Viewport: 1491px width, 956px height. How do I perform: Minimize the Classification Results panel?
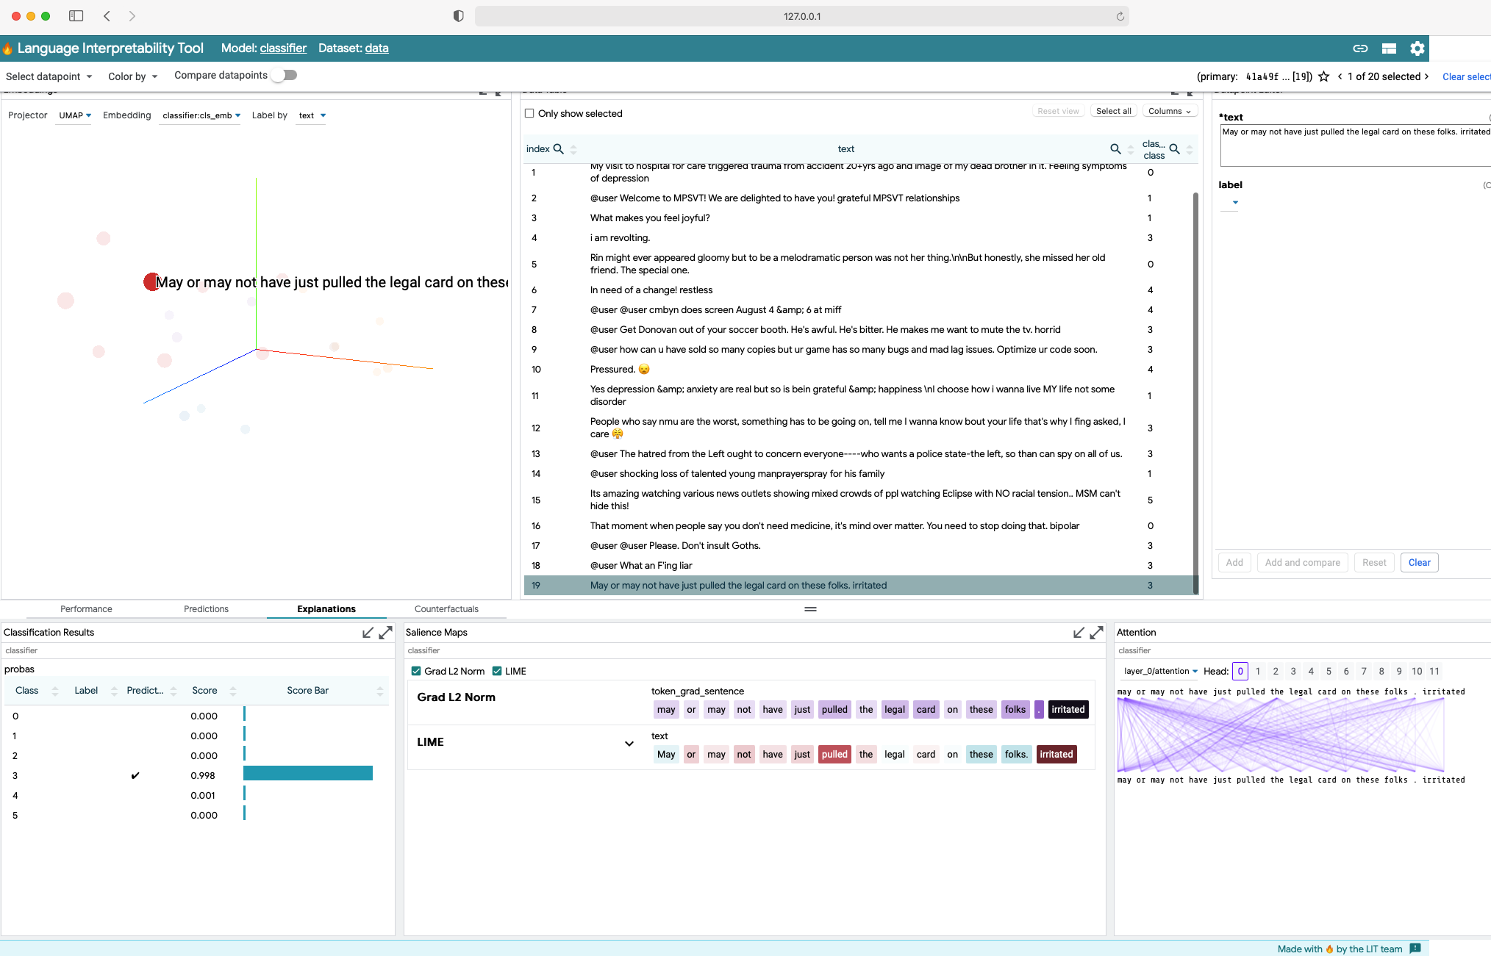[x=368, y=633]
